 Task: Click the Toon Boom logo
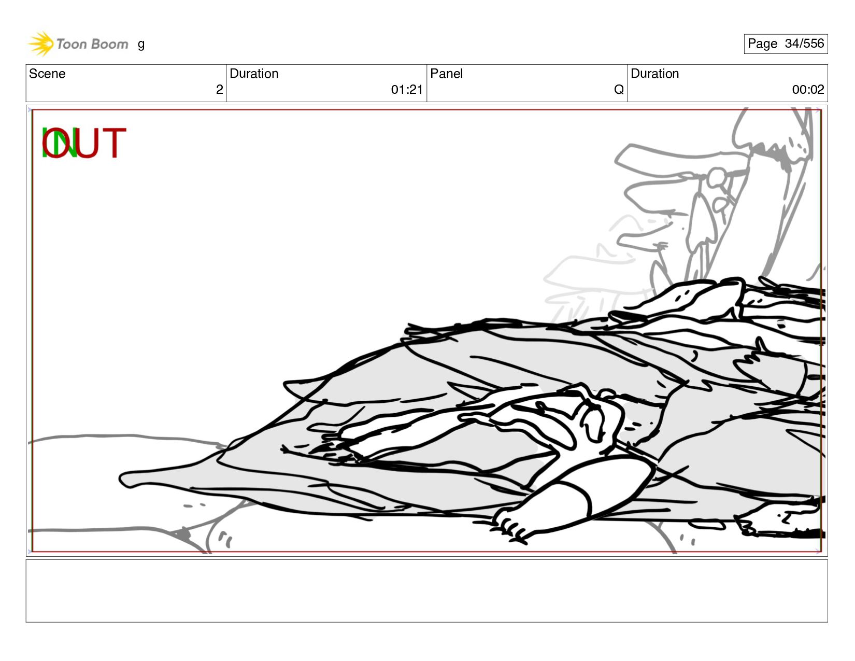[x=78, y=44]
